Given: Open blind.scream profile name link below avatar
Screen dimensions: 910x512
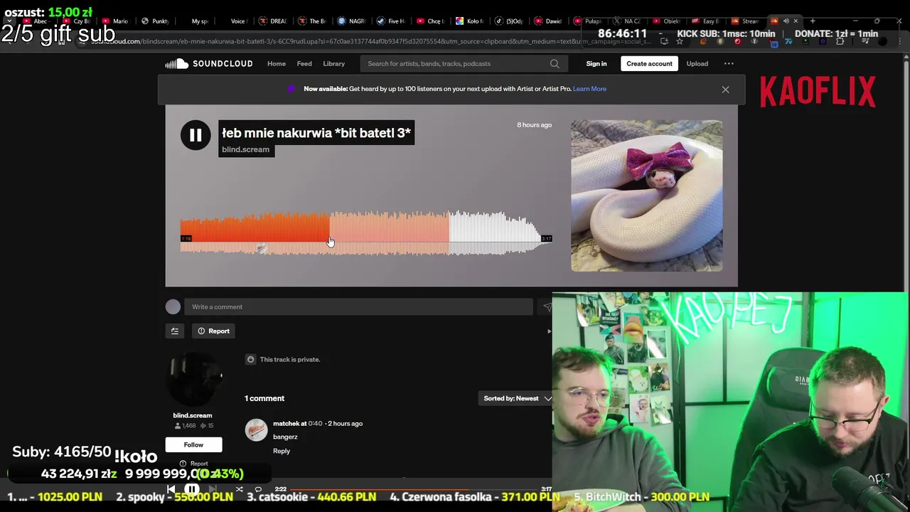Looking at the screenshot, I should (193, 415).
